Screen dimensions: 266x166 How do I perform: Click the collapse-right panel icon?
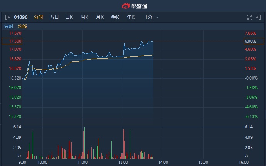(258, 17)
